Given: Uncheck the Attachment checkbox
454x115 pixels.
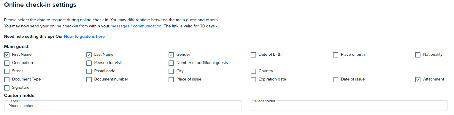Looking at the screenshot, I should click(x=418, y=79).
